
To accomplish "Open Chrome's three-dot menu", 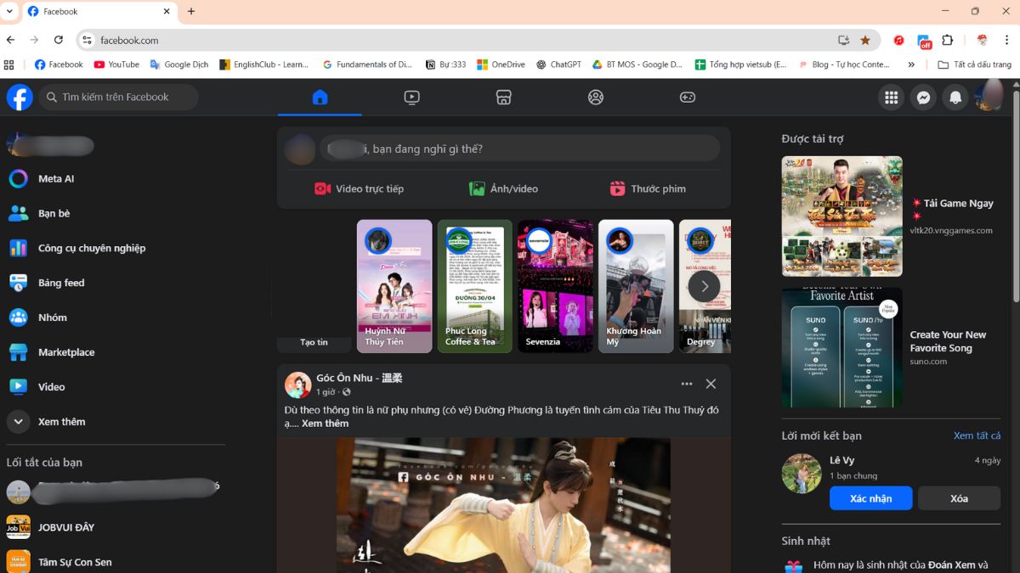I will 1006,40.
